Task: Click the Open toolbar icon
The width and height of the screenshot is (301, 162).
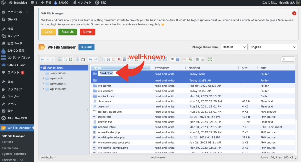Action: pos(78,59)
